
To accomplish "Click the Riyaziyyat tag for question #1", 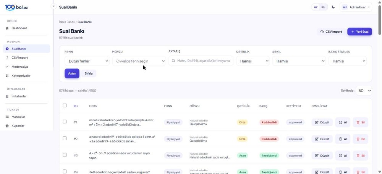I will click(173, 122).
